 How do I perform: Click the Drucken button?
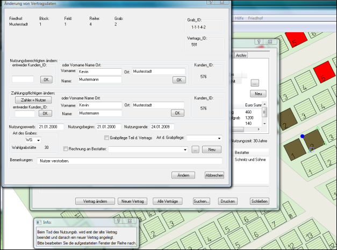[x=227, y=201]
